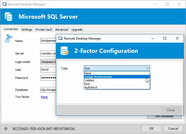Click the blue SQL connection icon beside Name
The width and height of the screenshot is (186, 134).
(x=9, y=38)
